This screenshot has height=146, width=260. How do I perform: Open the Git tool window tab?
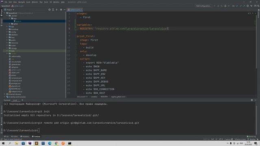(x=6, y=137)
